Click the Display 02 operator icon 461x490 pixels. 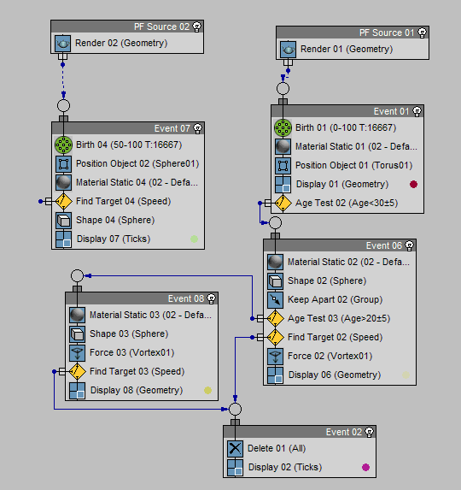pos(235,467)
